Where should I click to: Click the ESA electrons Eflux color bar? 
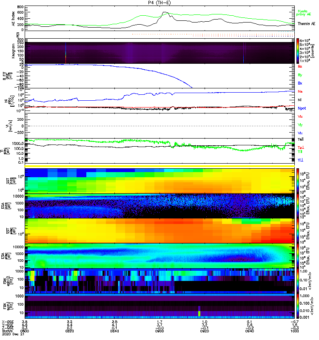coord(298,256)
